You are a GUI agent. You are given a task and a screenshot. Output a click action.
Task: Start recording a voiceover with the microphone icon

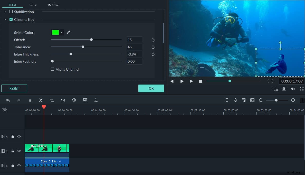pos(235,100)
